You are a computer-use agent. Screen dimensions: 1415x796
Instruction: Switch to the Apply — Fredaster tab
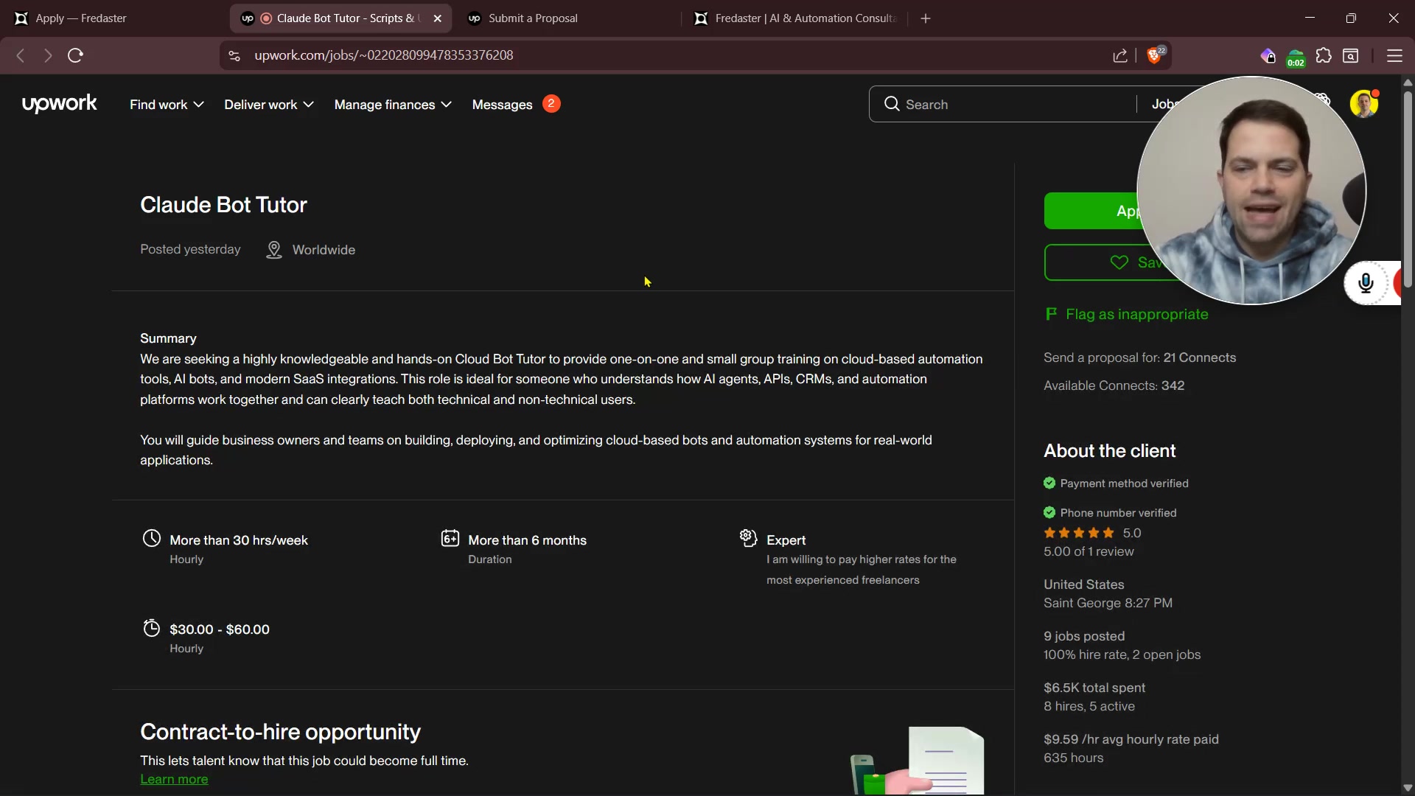pos(81,18)
